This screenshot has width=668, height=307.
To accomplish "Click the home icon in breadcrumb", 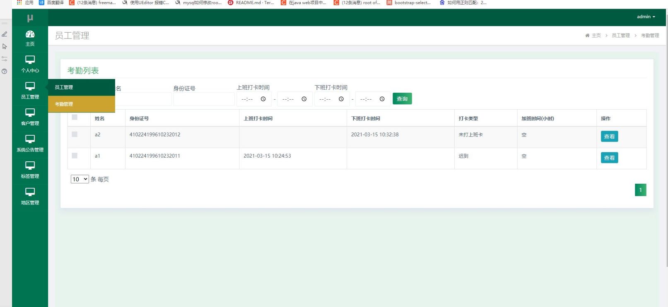I will pos(587,36).
